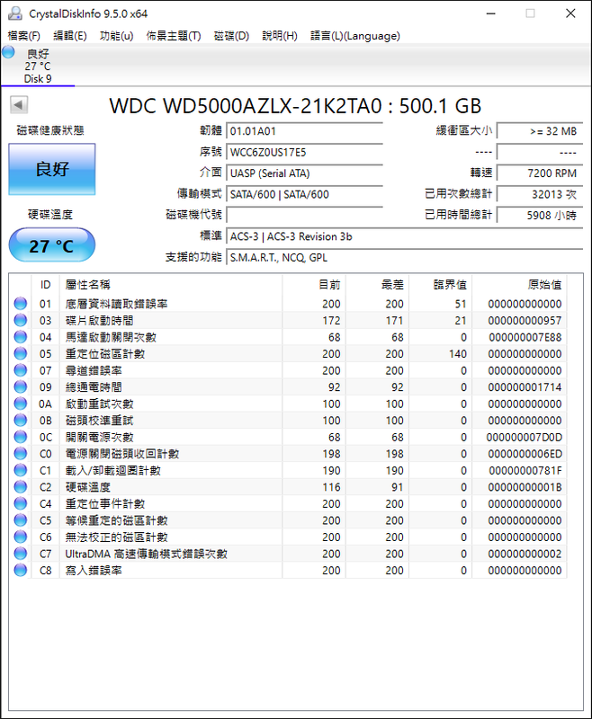Screen dimensions: 592x719
Task: Open the 語言(L)(Language) menu
Action: pyautogui.click(x=355, y=36)
